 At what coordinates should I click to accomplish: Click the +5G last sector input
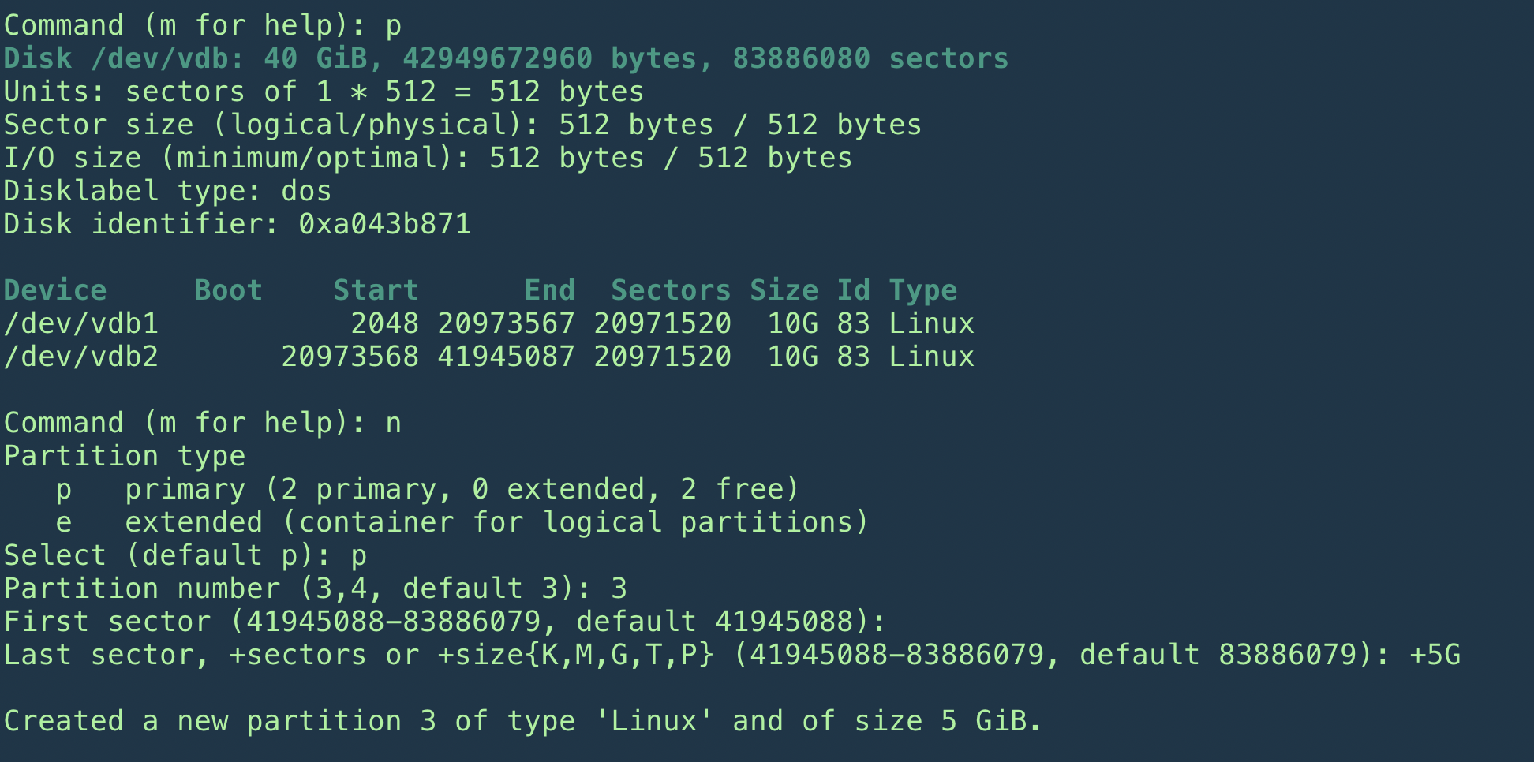click(1435, 655)
